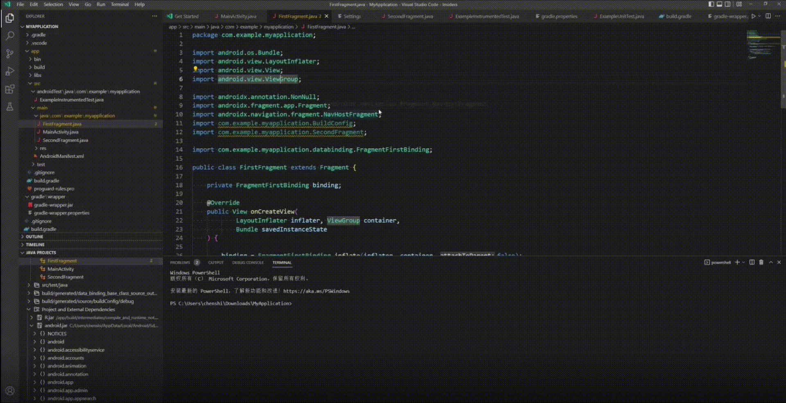Click the Explorer more actions ellipsis
Screen dimensions: 786x403
[x=154, y=16]
